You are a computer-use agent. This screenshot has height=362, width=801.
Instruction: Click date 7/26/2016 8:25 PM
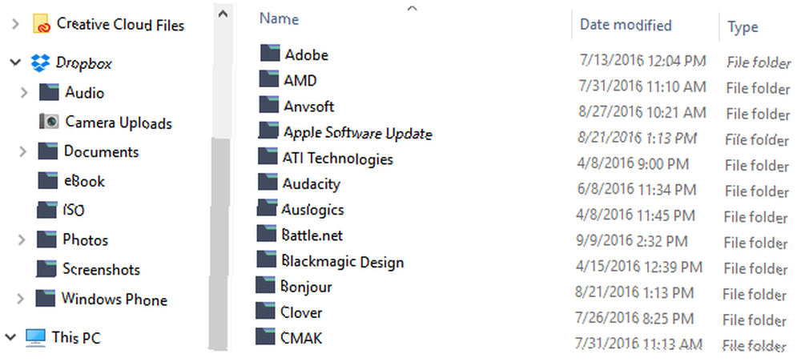pyautogui.click(x=634, y=319)
